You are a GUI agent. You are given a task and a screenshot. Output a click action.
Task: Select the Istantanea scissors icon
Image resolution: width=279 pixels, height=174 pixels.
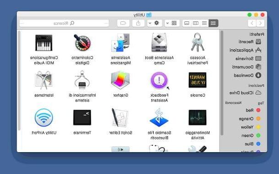pos(44,80)
